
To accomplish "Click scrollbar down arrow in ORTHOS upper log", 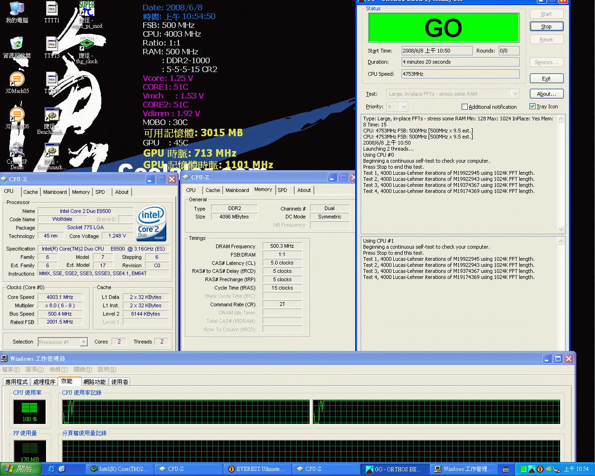I will tap(561, 229).
